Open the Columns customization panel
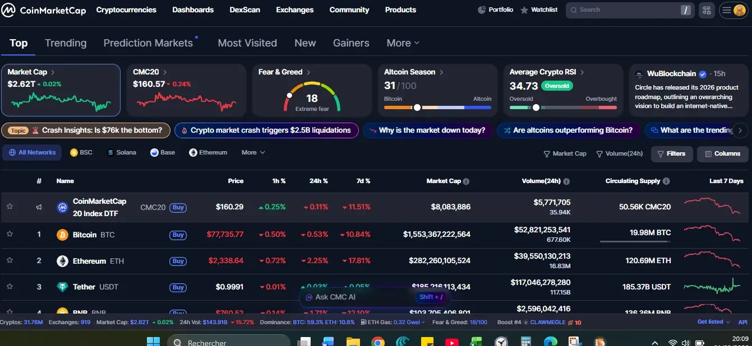Image resolution: width=752 pixels, height=346 pixels. point(722,153)
